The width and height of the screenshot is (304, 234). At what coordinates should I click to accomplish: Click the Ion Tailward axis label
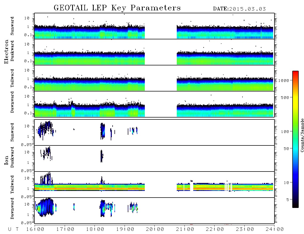coord(12,185)
